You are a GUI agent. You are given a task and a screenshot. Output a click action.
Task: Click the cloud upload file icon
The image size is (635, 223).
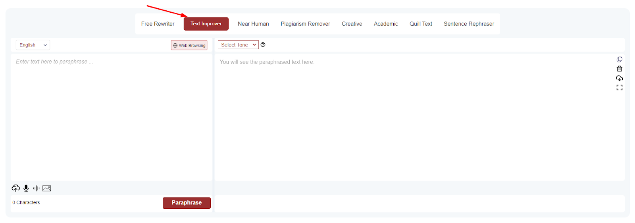coord(16,188)
